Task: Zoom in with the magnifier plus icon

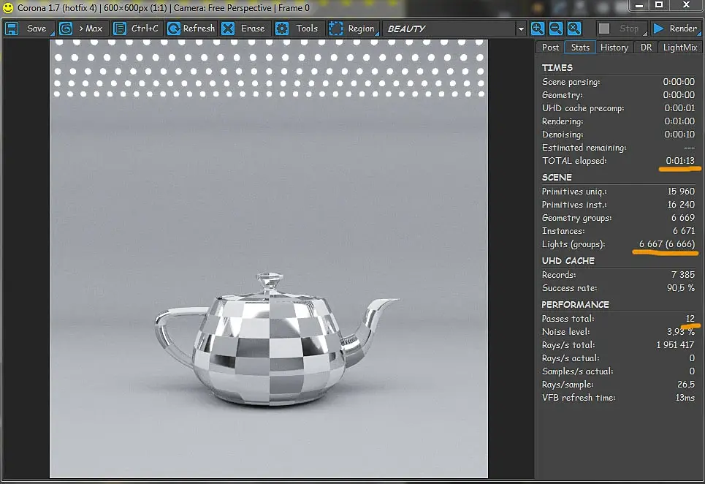Action: [537, 29]
